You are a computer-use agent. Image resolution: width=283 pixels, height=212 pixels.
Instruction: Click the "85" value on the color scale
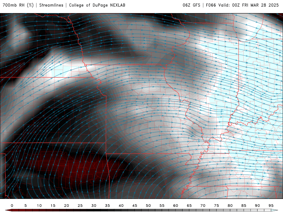click(244, 206)
